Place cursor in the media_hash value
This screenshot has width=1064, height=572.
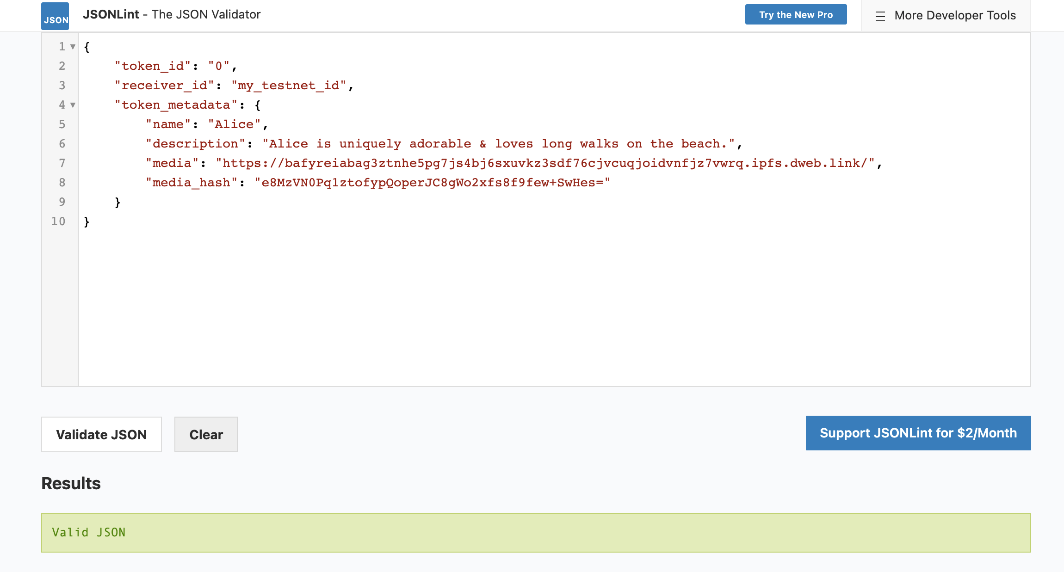432,183
